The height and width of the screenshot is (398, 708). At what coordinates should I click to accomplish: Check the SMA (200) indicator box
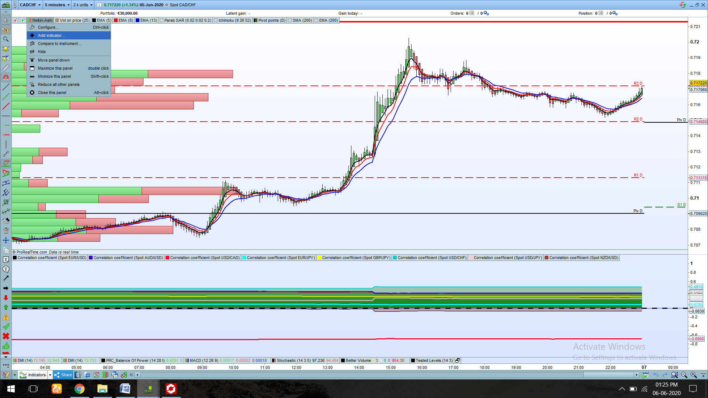coord(290,20)
